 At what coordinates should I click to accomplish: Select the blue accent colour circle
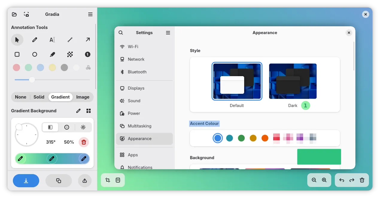pos(218,138)
